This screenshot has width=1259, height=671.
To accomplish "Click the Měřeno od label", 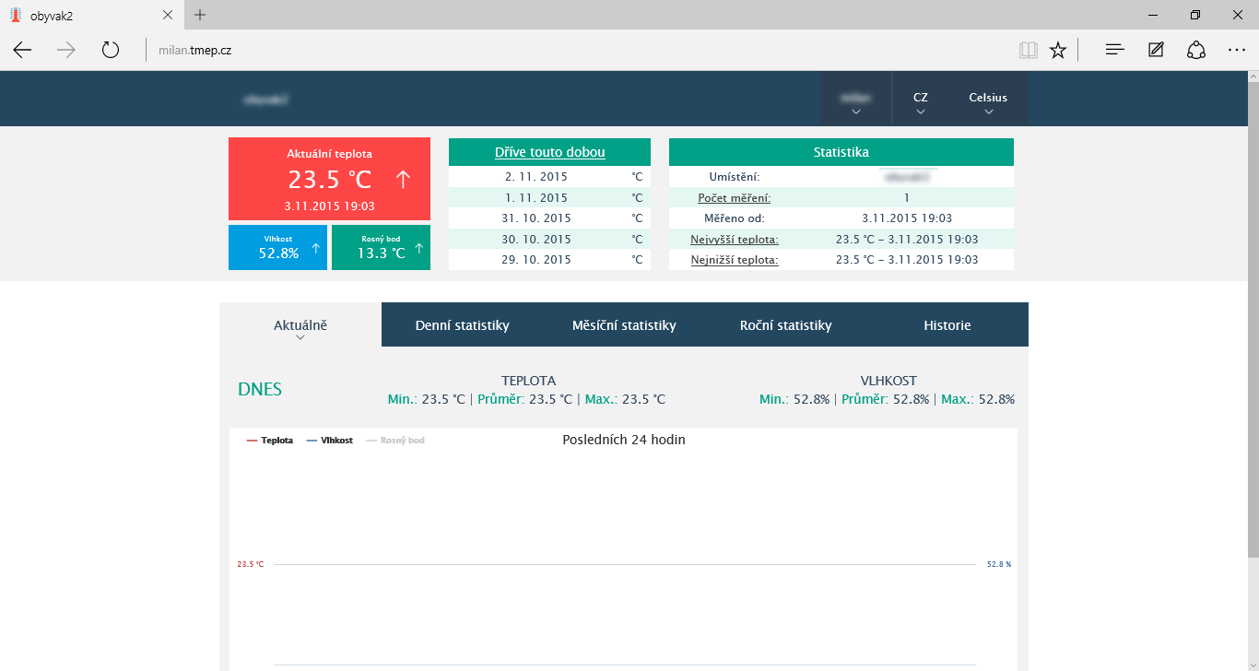I will 735,218.
